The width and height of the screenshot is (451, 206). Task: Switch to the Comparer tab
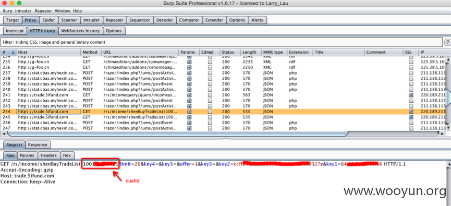[x=189, y=20]
